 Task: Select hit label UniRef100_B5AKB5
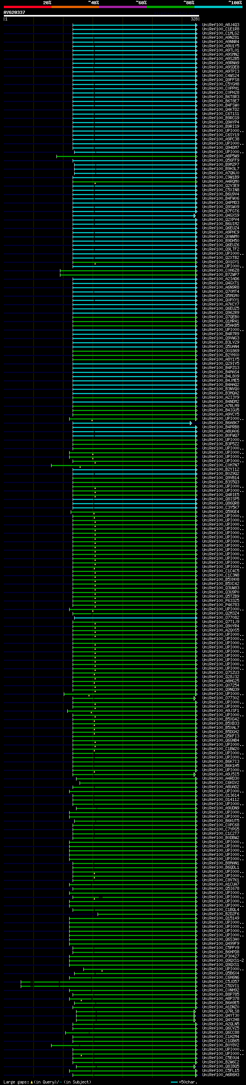click(x=220, y=326)
